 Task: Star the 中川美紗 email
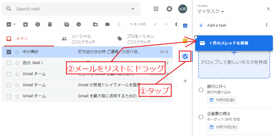pyautogui.click(x=17, y=52)
